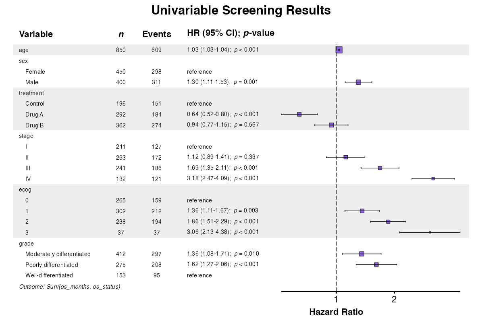Viewport: 482px width, 329px height.
Task: Click the treatment group label
Action: tap(31, 93)
